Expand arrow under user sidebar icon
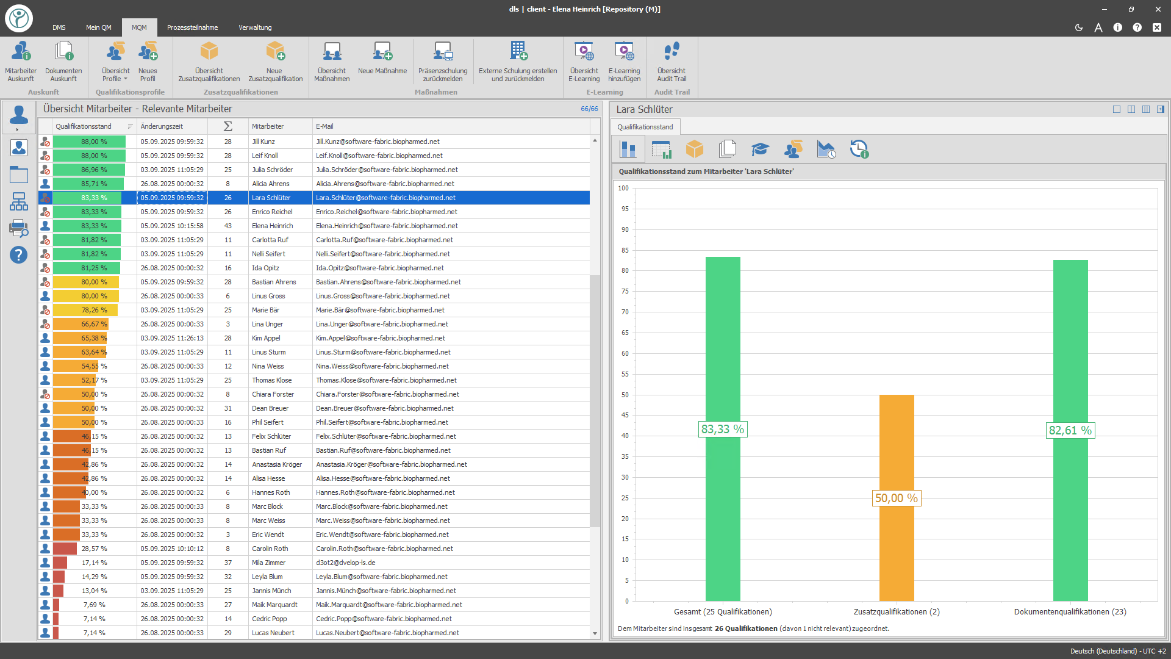This screenshot has height=659, width=1171. coord(17,129)
